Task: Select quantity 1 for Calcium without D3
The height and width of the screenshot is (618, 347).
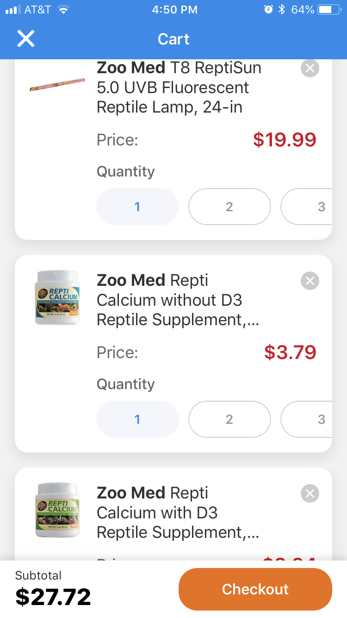Action: tap(137, 419)
